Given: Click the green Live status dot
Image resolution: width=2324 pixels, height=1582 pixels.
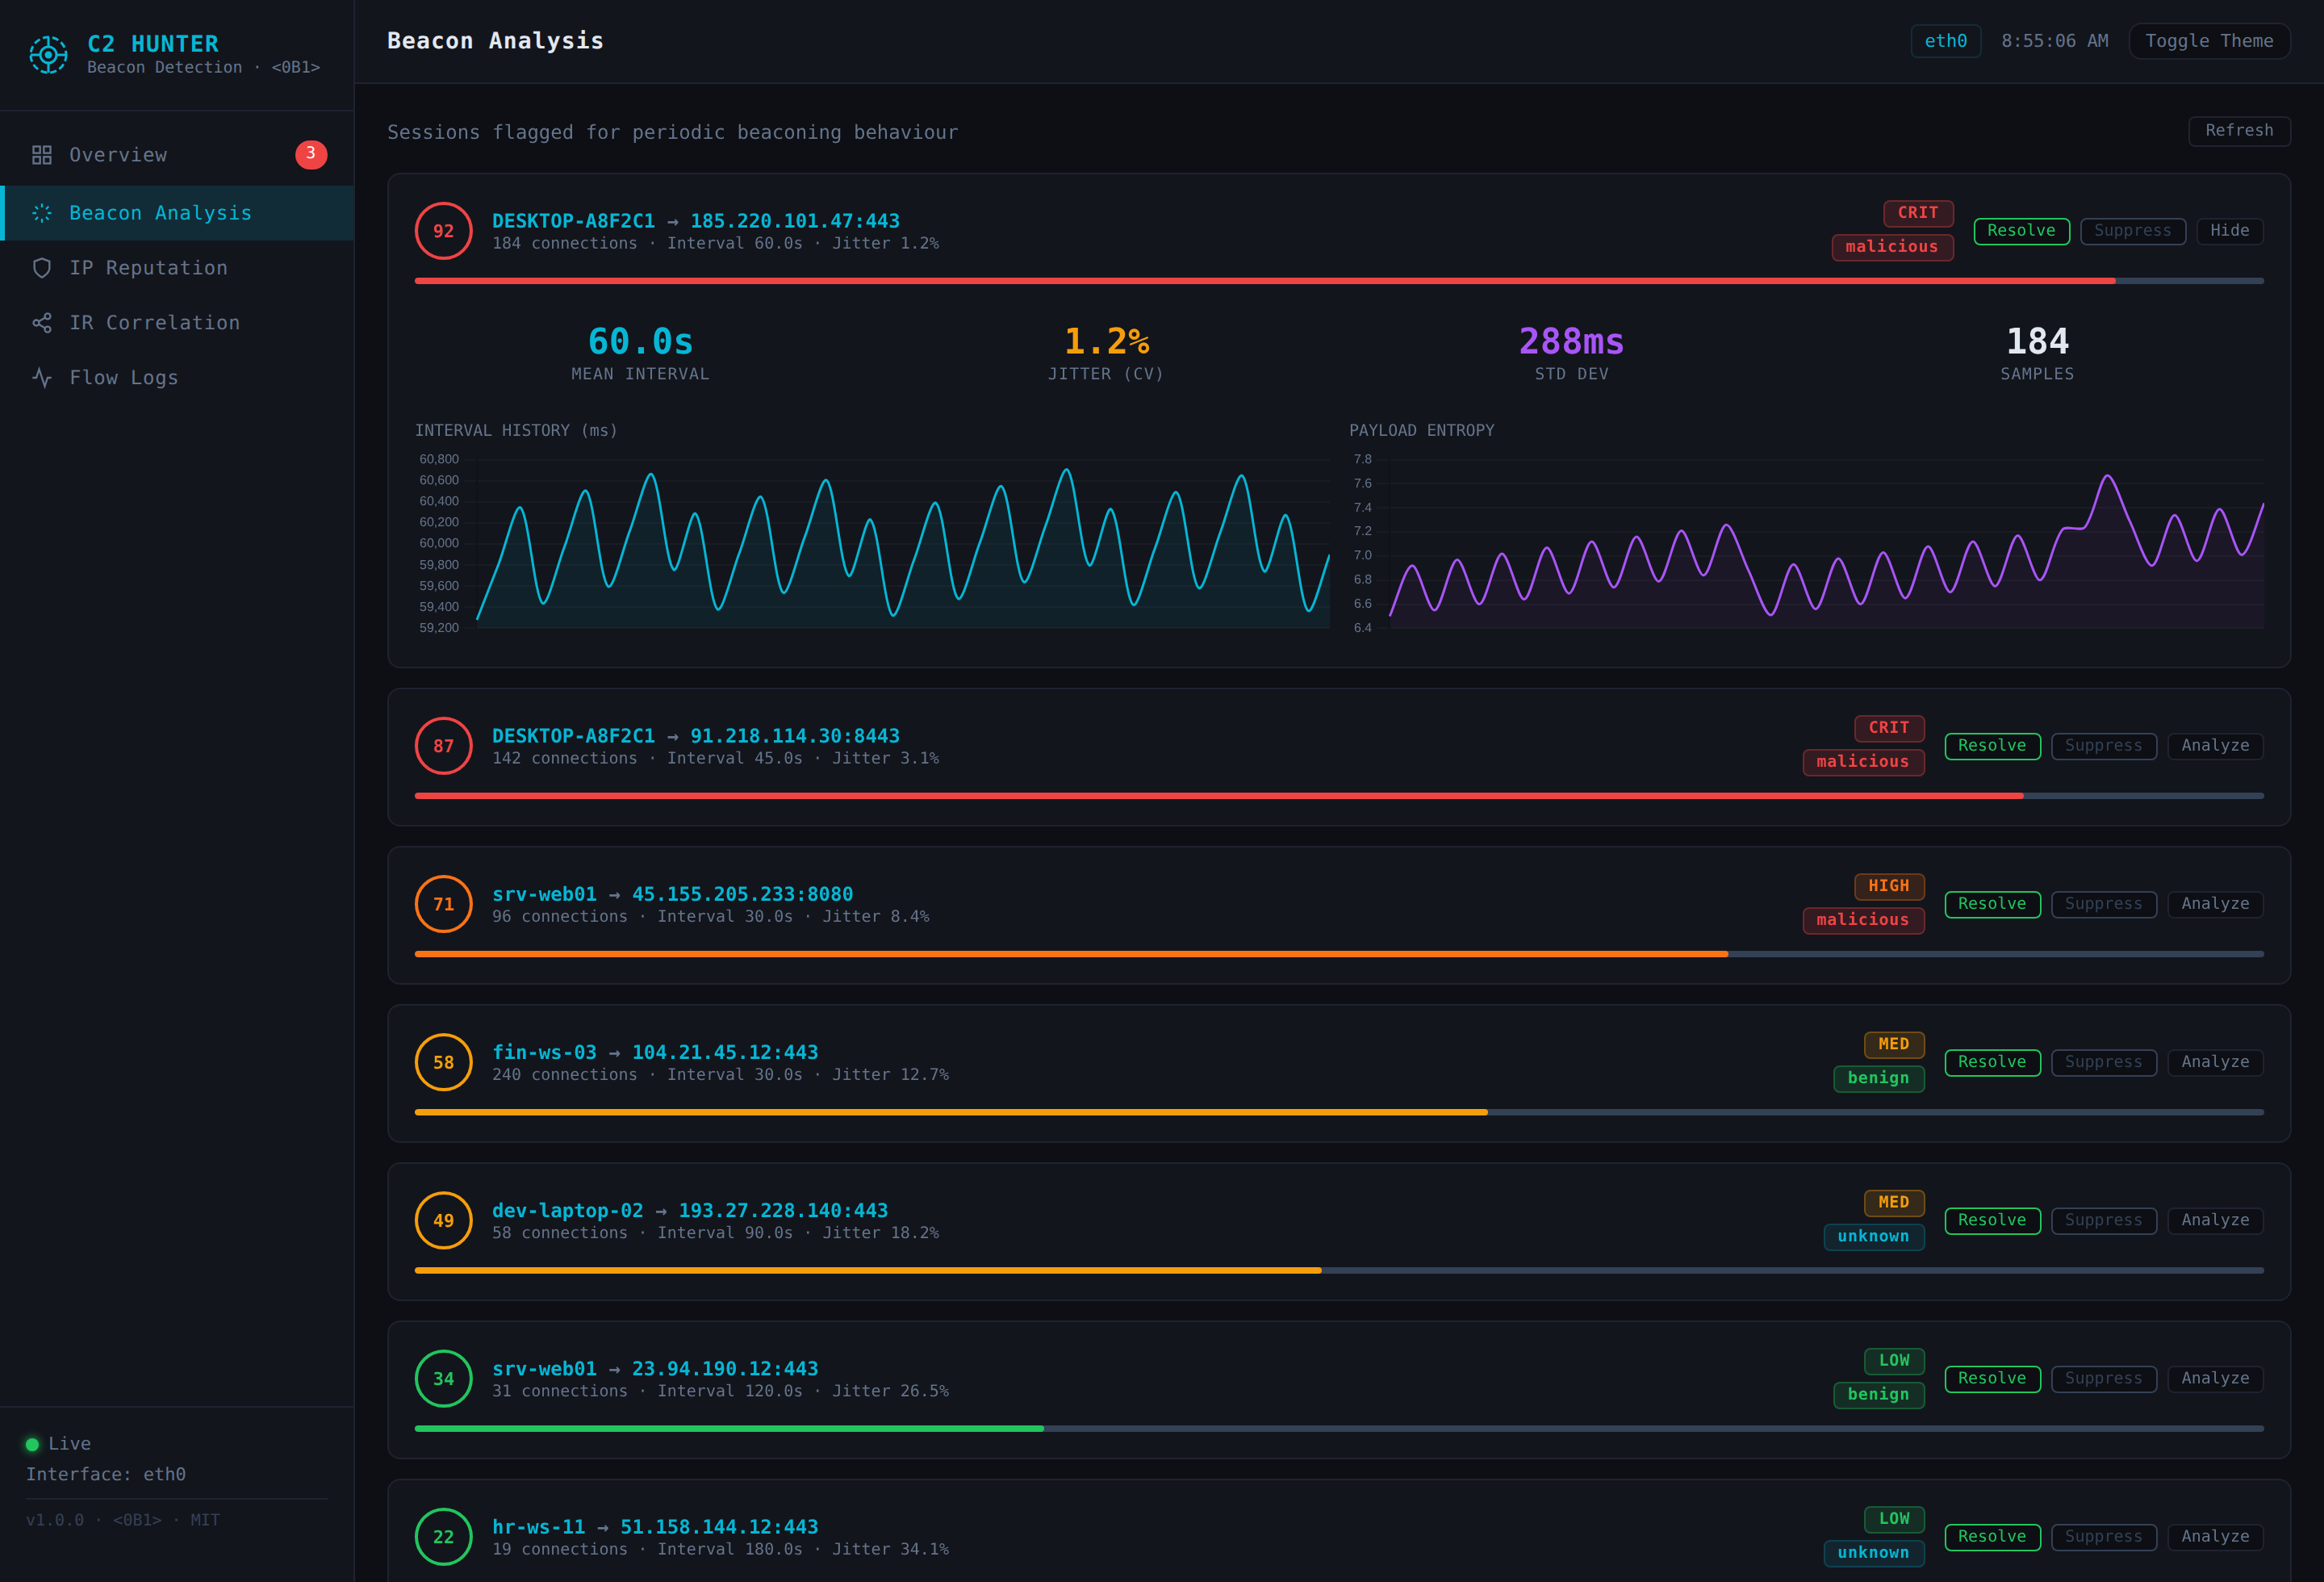Looking at the screenshot, I should click(x=32, y=1444).
